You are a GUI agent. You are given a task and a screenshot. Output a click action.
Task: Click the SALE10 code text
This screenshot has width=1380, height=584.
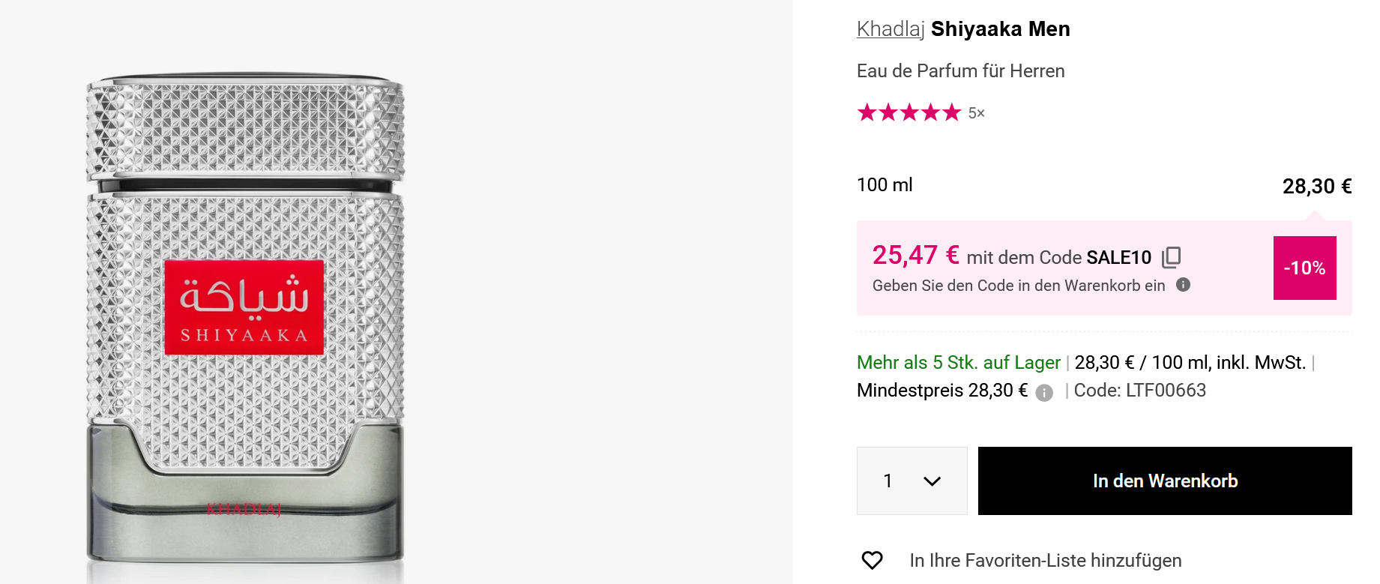(1118, 258)
